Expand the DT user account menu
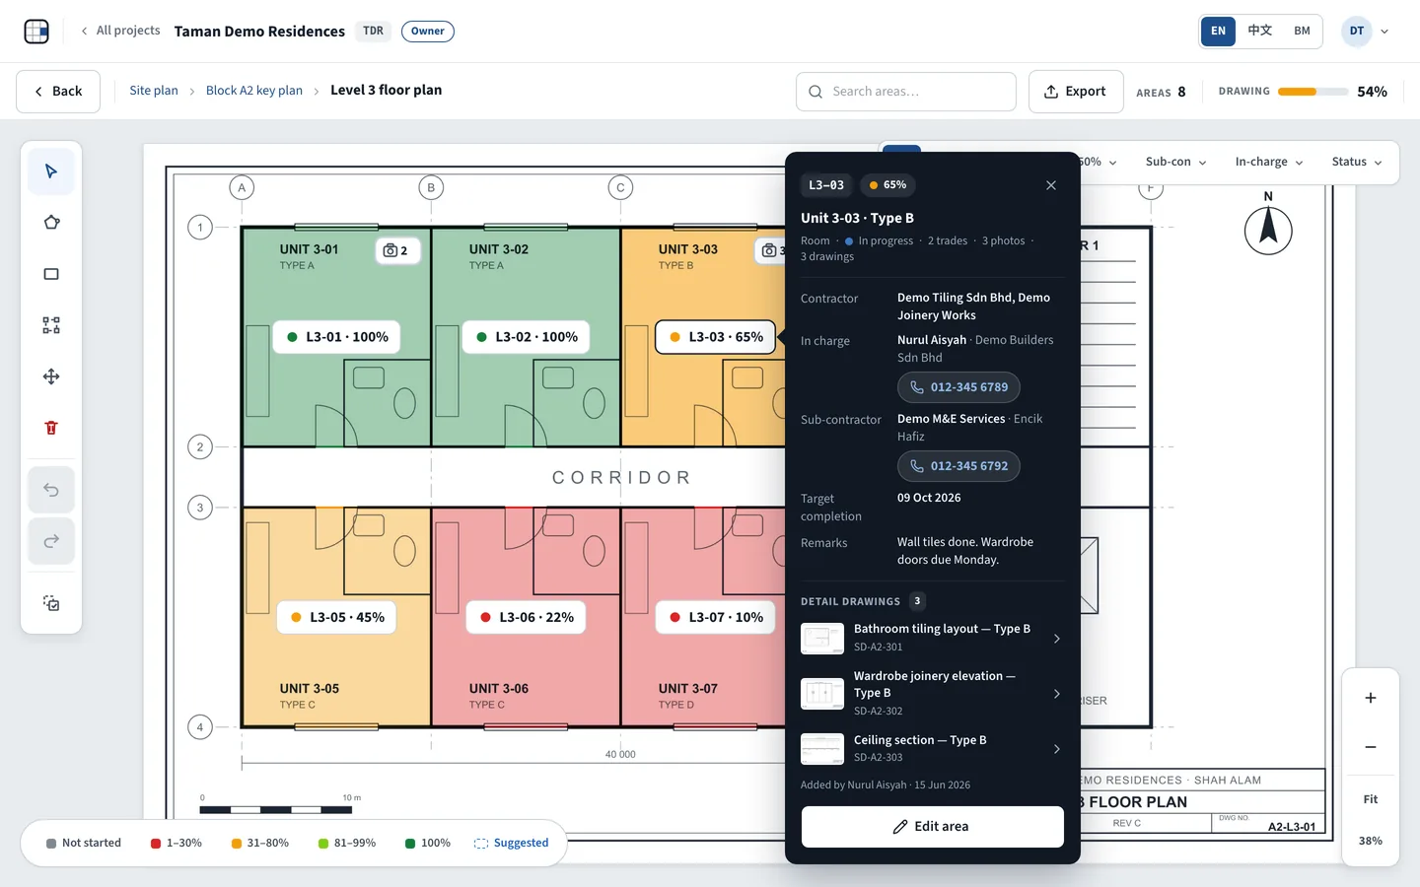The height and width of the screenshot is (887, 1420). point(1366,32)
